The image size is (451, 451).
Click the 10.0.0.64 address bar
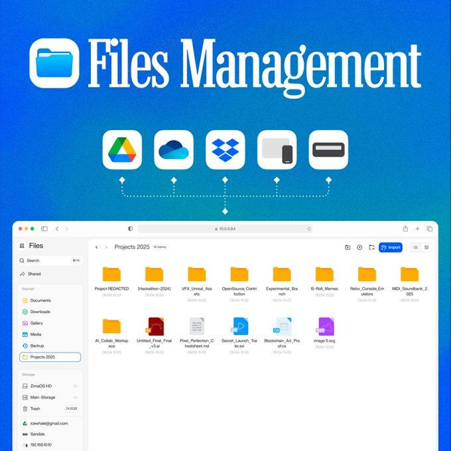click(x=225, y=229)
